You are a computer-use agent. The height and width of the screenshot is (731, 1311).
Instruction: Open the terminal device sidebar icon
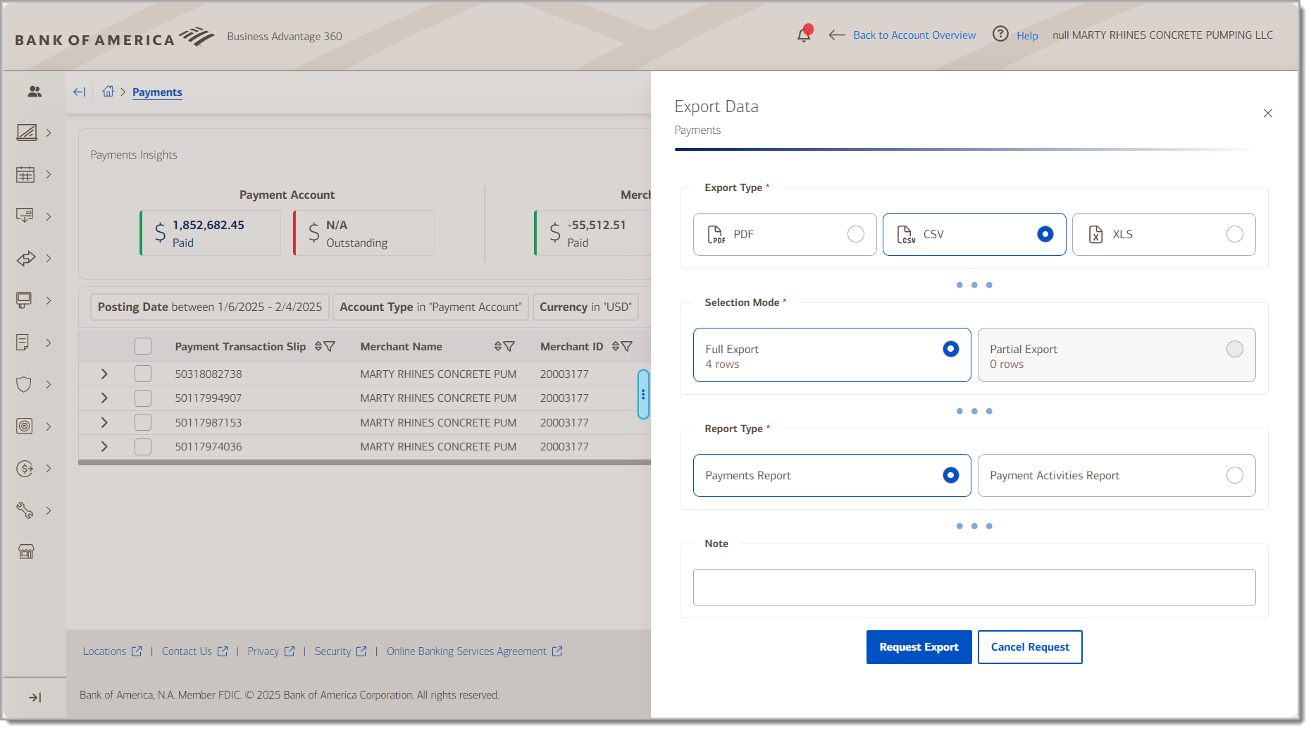[x=24, y=300]
